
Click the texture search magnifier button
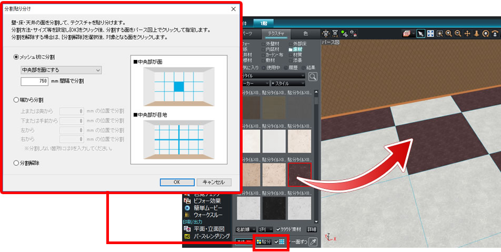313,76
